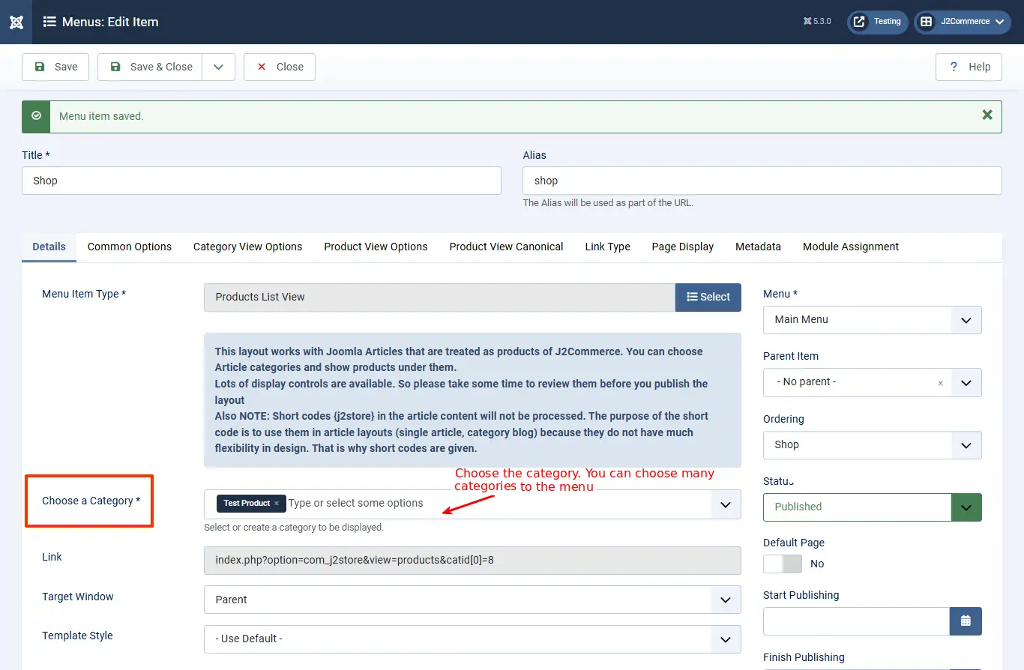Click the Link field with index.php URL
This screenshot has height=670, width=1024.
pyautogui.click(x=472, y=561)
